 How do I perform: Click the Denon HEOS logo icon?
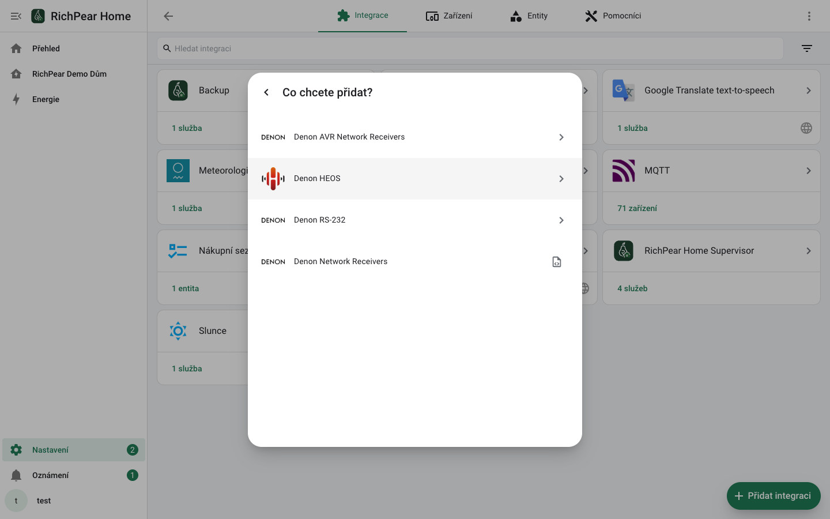(273, 179)
